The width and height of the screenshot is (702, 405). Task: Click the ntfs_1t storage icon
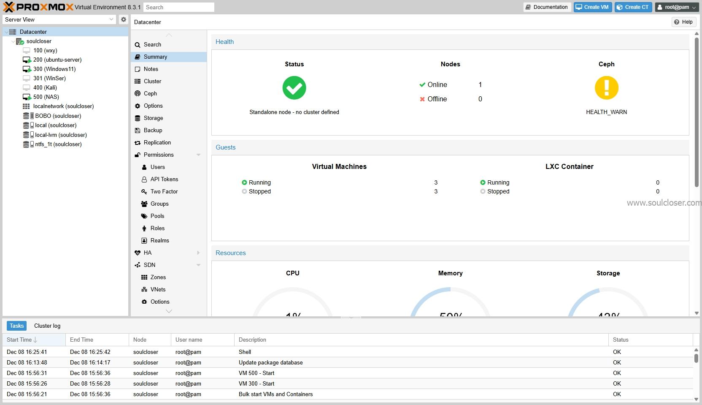[x=28, y=144]
